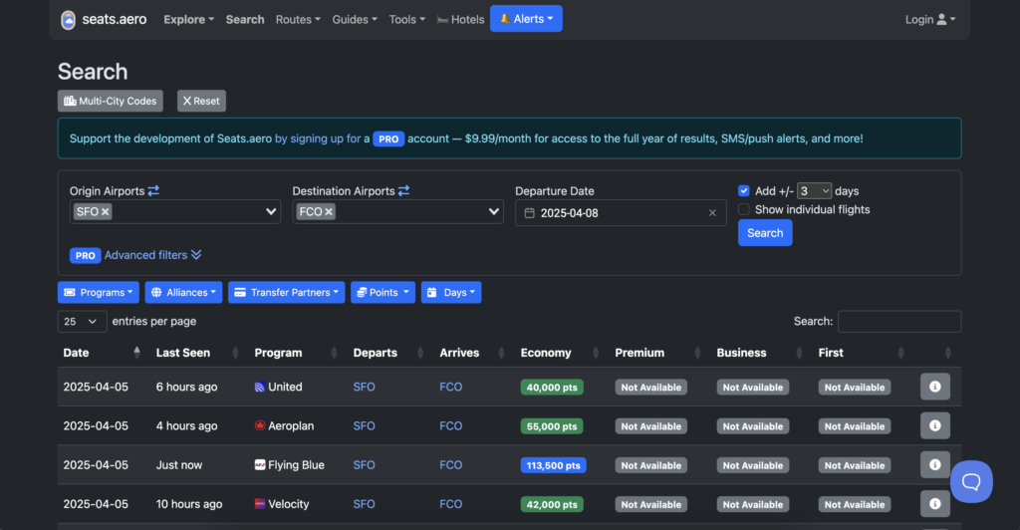Sort table by Business column
Image resolution: width=1020 pixels, height=530 pixels.
[x=799, y=353]
